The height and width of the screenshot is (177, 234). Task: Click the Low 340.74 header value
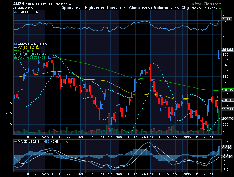click(117, 8)
